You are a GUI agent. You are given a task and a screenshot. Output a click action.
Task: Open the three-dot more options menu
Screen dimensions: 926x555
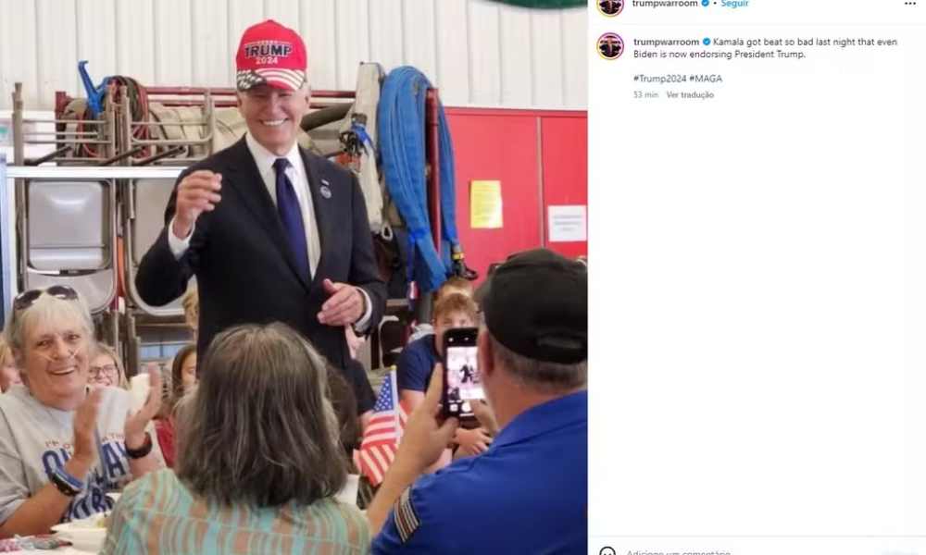coord(910,4)
